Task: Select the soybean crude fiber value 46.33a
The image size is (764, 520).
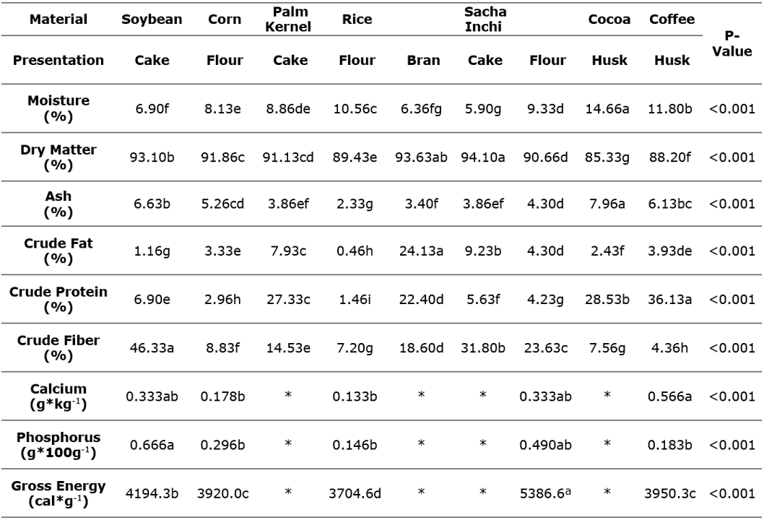Action: pyautogui.click(x=152, y=347)
